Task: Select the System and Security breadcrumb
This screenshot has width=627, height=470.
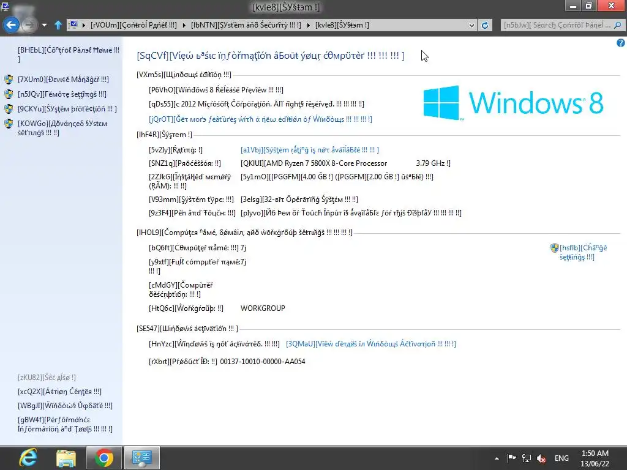Action: click(x=246, y=24)
